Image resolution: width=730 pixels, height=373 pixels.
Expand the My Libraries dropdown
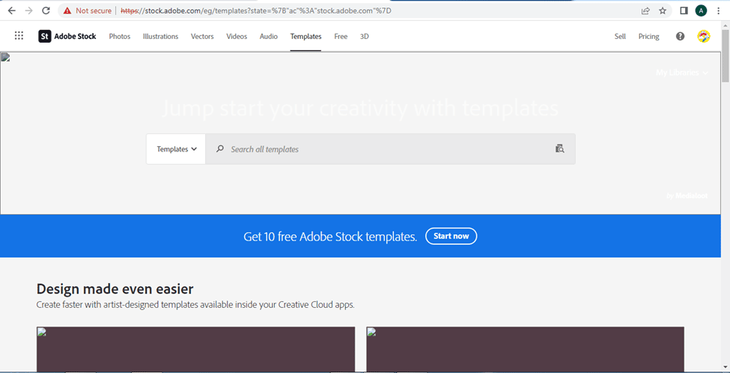pos(682,73)
